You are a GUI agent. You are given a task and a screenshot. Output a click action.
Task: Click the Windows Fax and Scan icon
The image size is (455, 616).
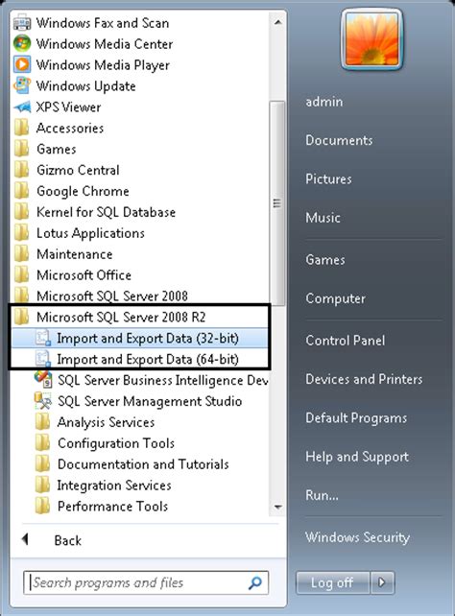22,23
